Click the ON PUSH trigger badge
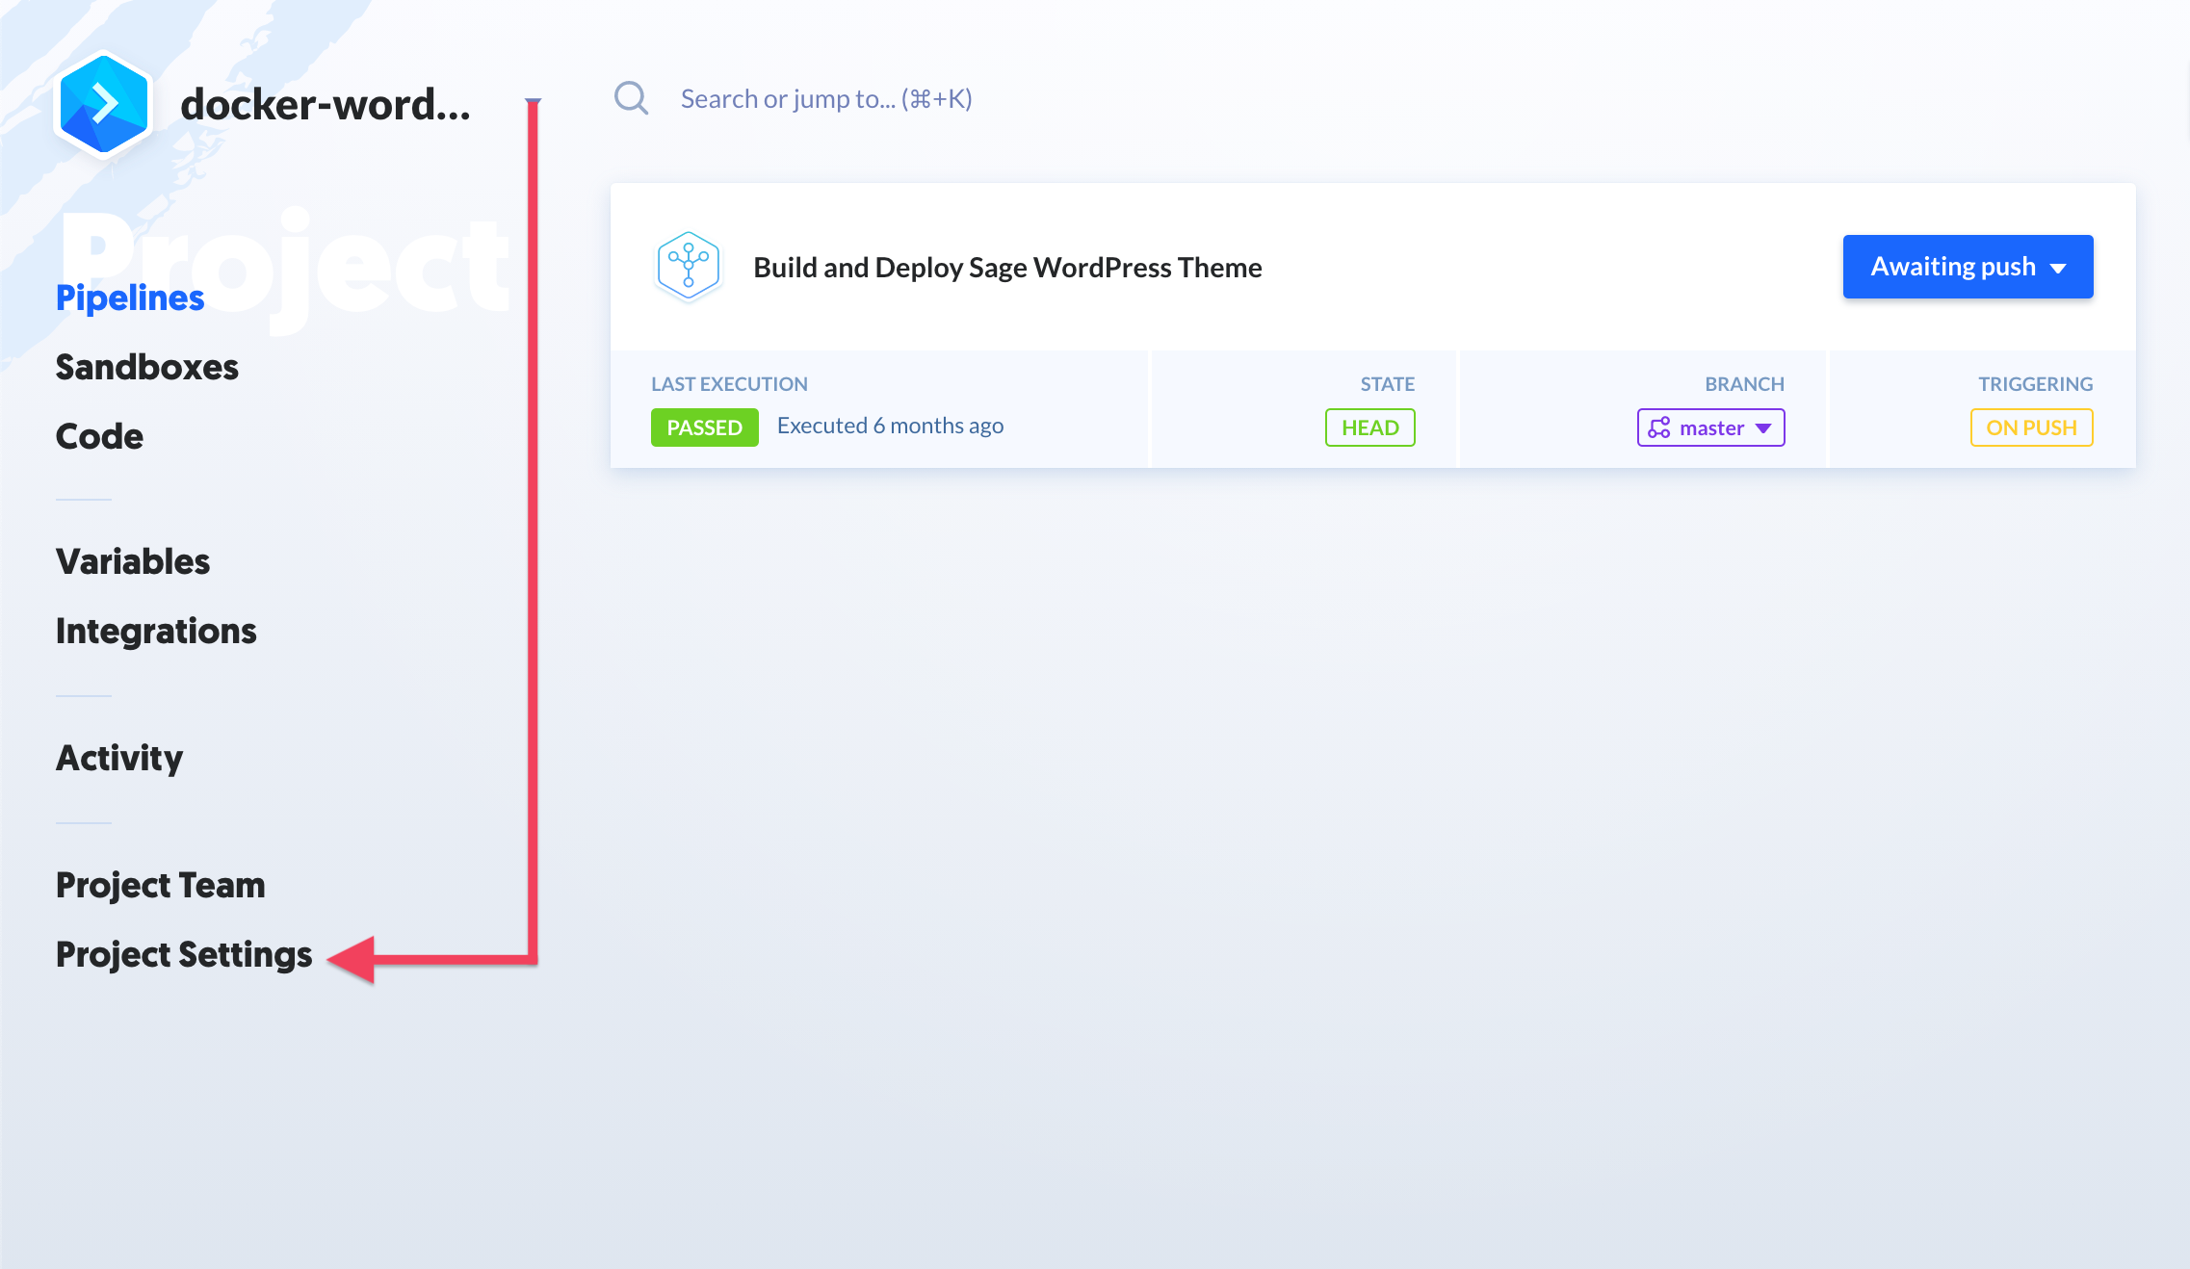 pos(2032,427)
